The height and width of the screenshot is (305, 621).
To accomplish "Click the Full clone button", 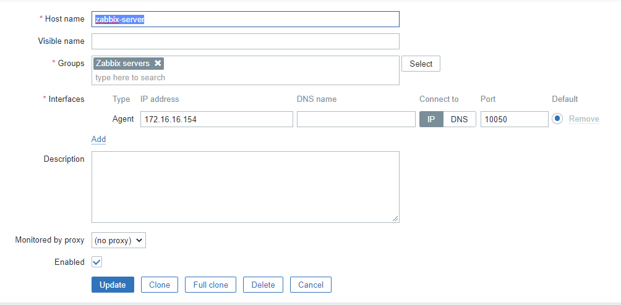I will pos(211,285).
